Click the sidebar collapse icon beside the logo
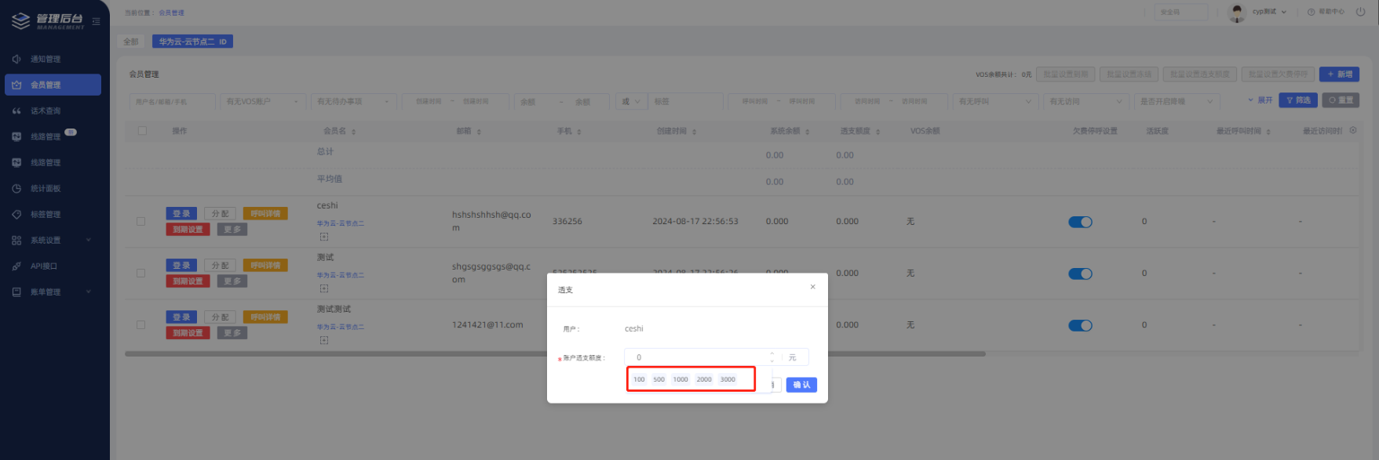Image resolution: width=1379 pixels, height=460 pixels. [97, 21]
